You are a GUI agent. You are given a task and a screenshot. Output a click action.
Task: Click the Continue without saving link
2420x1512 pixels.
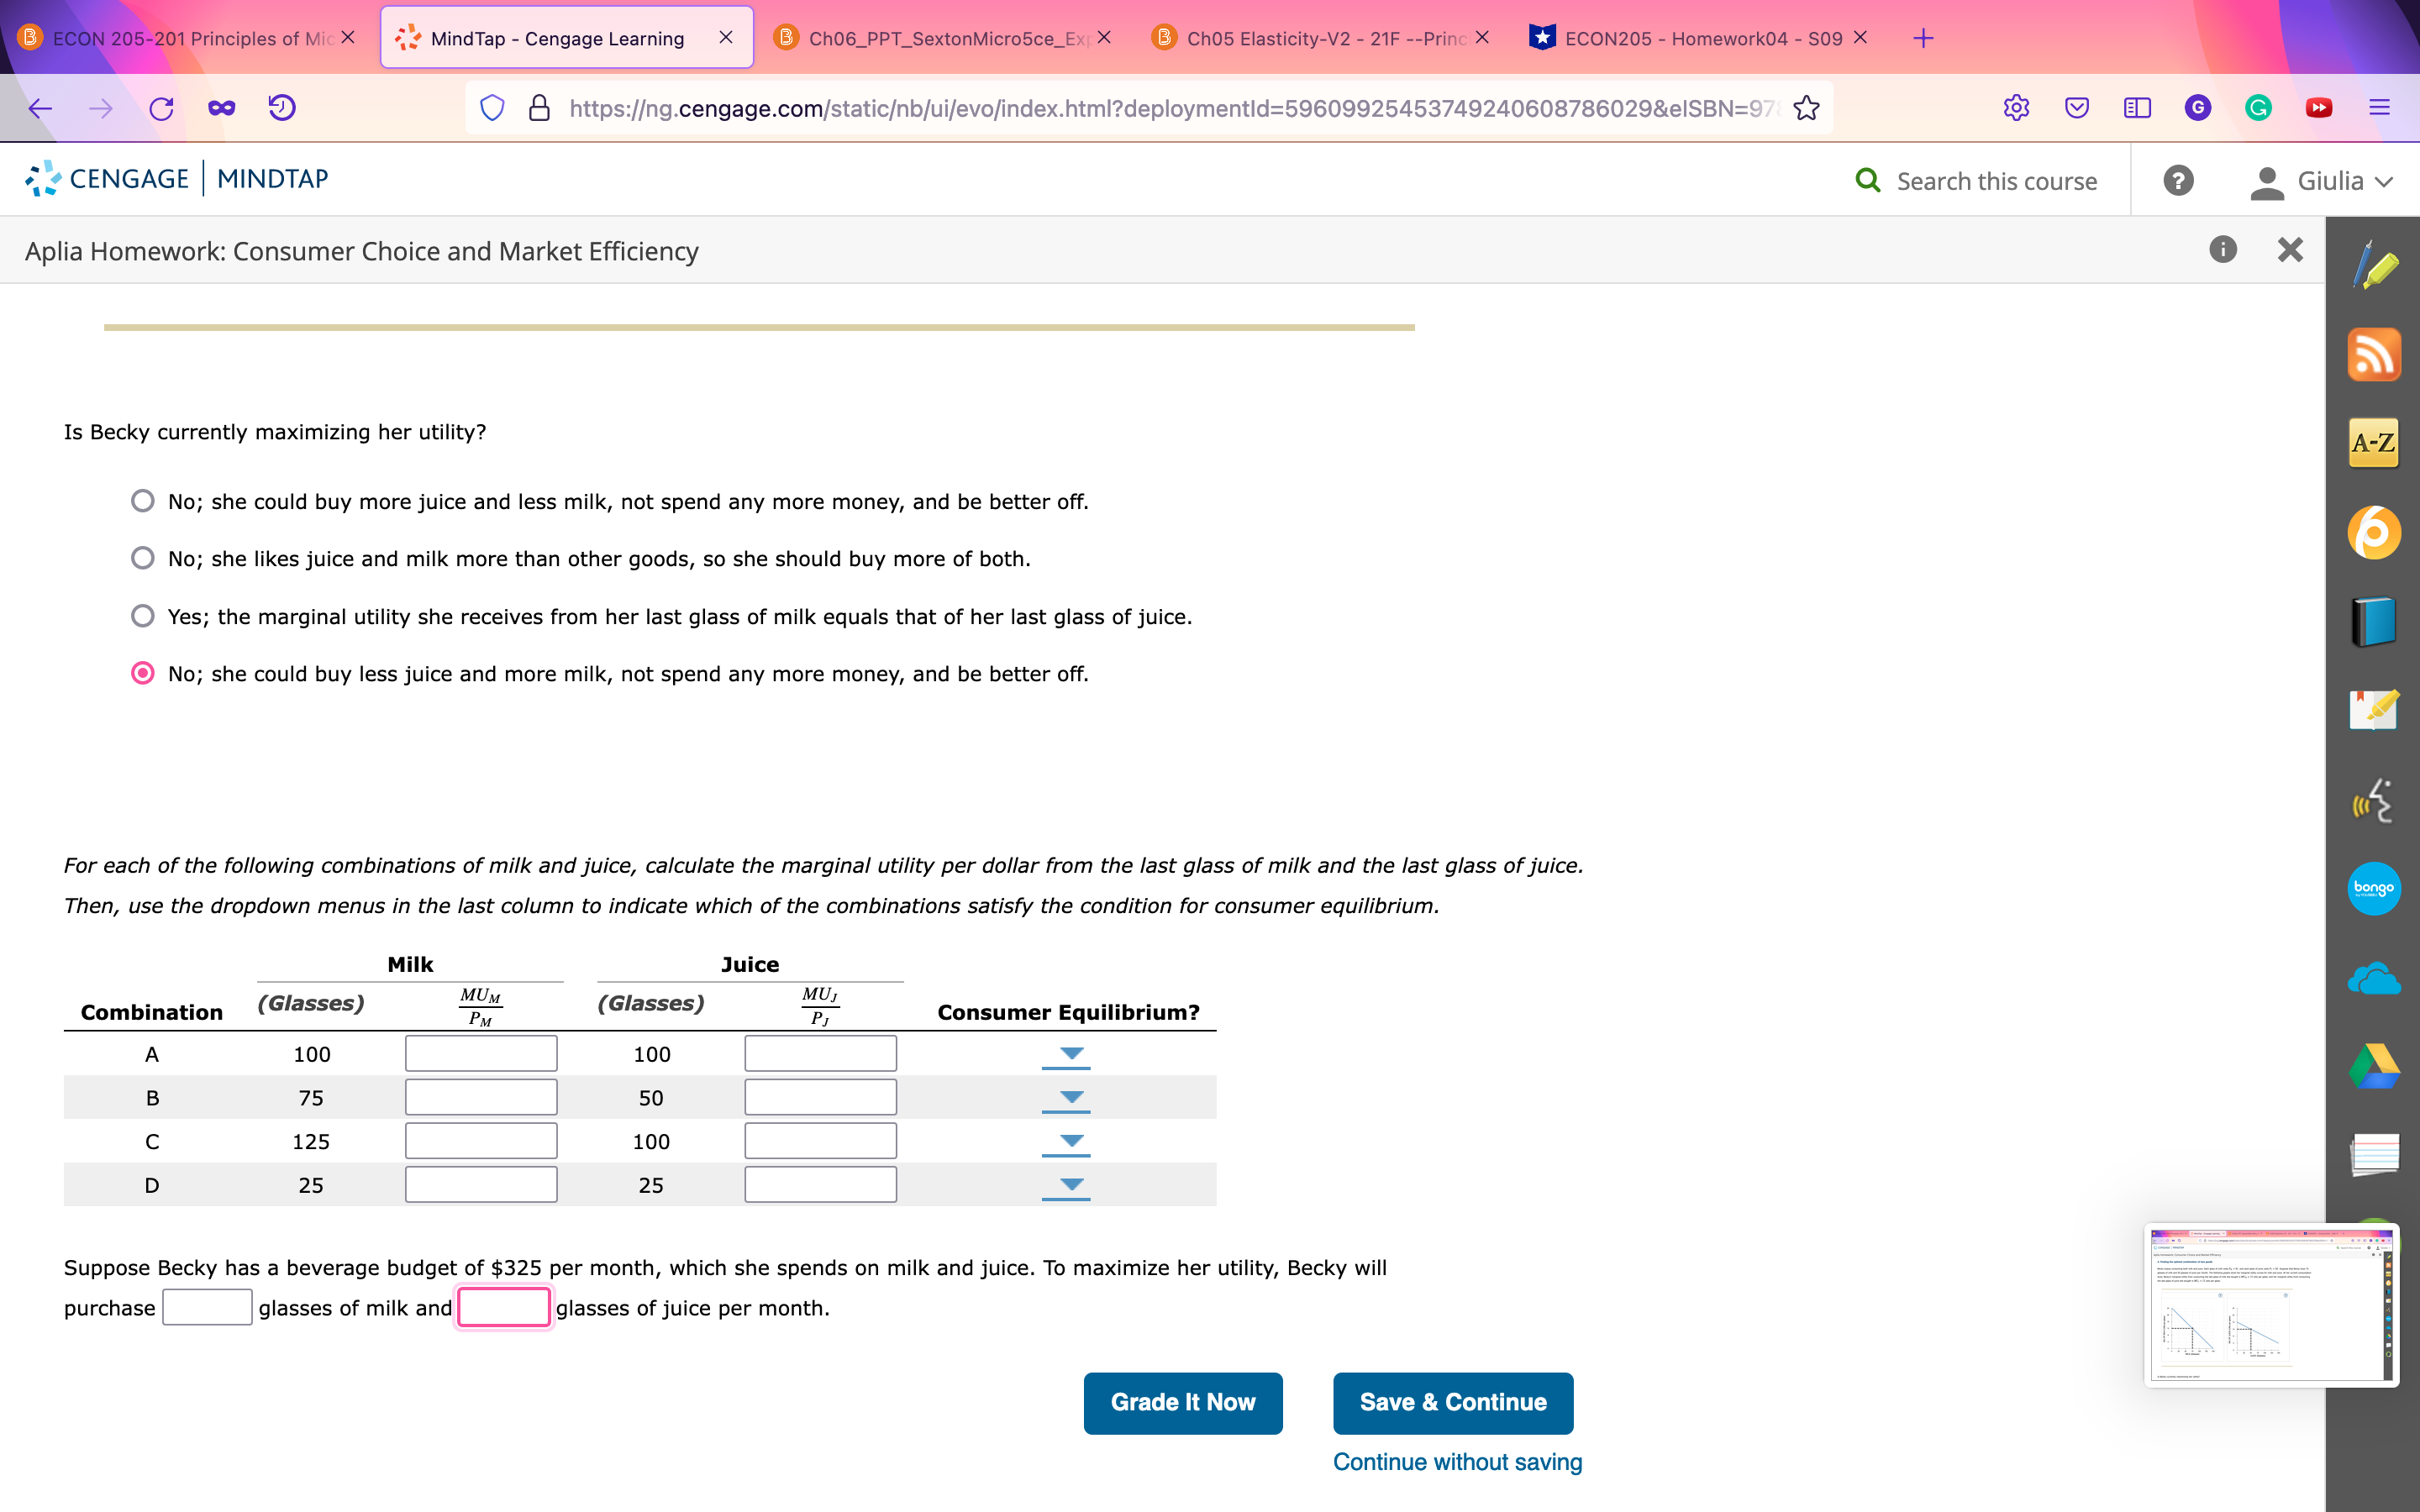(x=1455, y=1461)
